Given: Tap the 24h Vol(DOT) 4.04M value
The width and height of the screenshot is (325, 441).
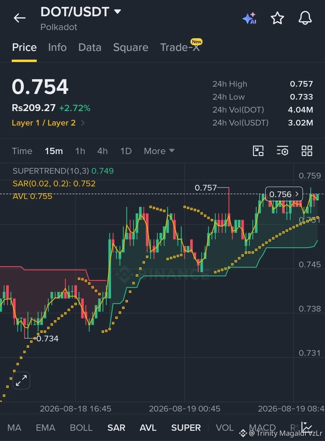Looking at the screenshot, I should pos(300,110).
